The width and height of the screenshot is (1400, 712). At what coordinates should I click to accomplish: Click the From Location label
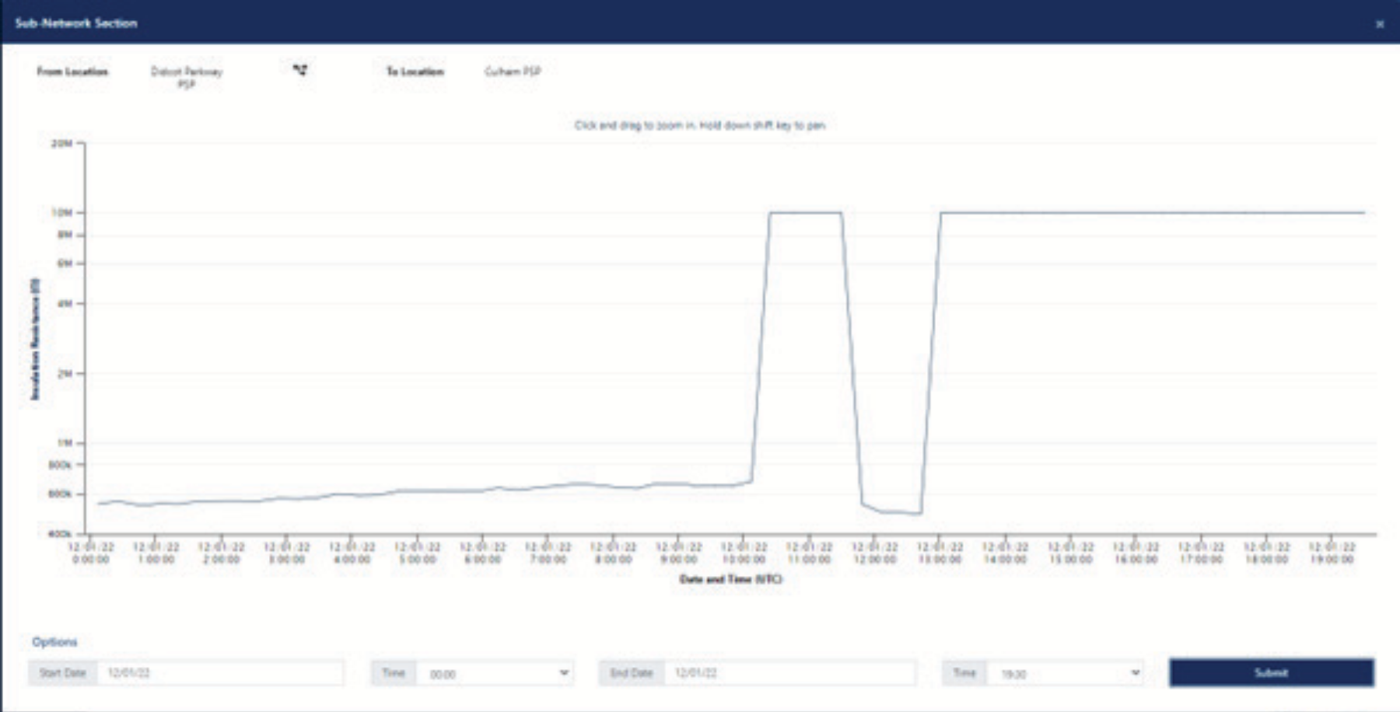(72, 72)
